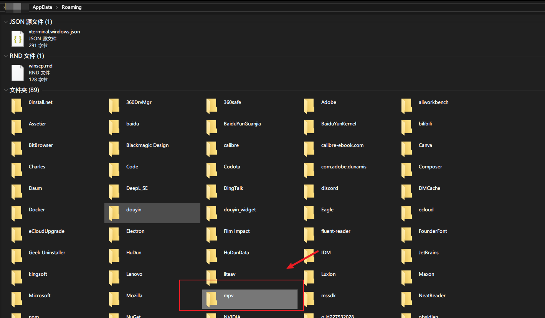Select the fluent-reader folder name
Viewport: 545px width, 318px height.
pos(336,231)
